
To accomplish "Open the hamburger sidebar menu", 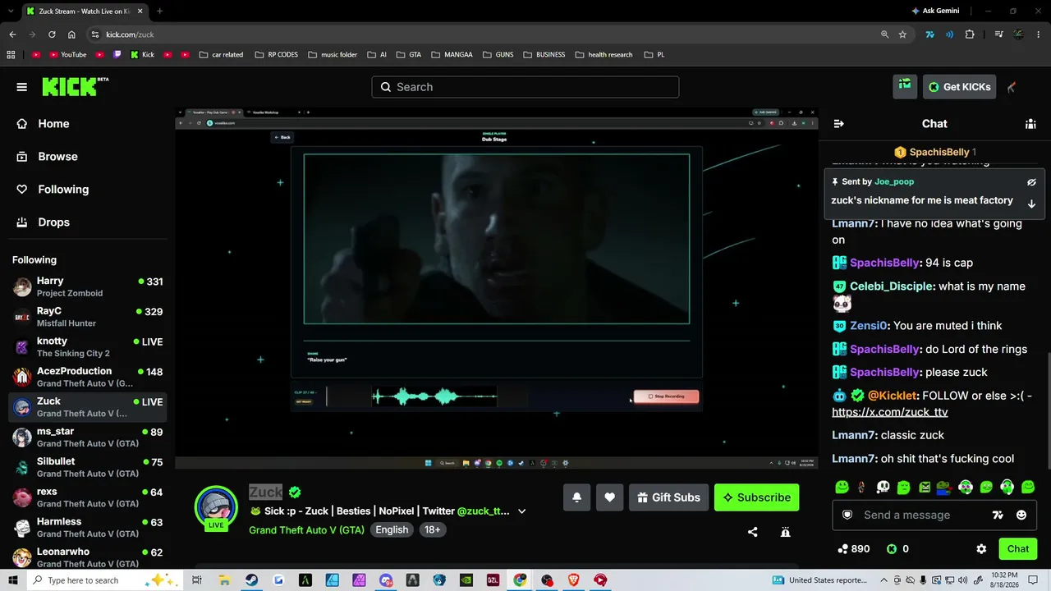I will pyautogui.click(x=22, y=87).
